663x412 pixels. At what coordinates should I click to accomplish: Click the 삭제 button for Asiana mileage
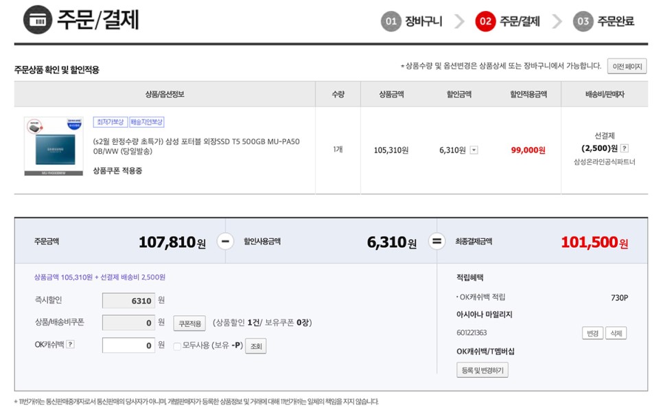[x=616, y=333]
